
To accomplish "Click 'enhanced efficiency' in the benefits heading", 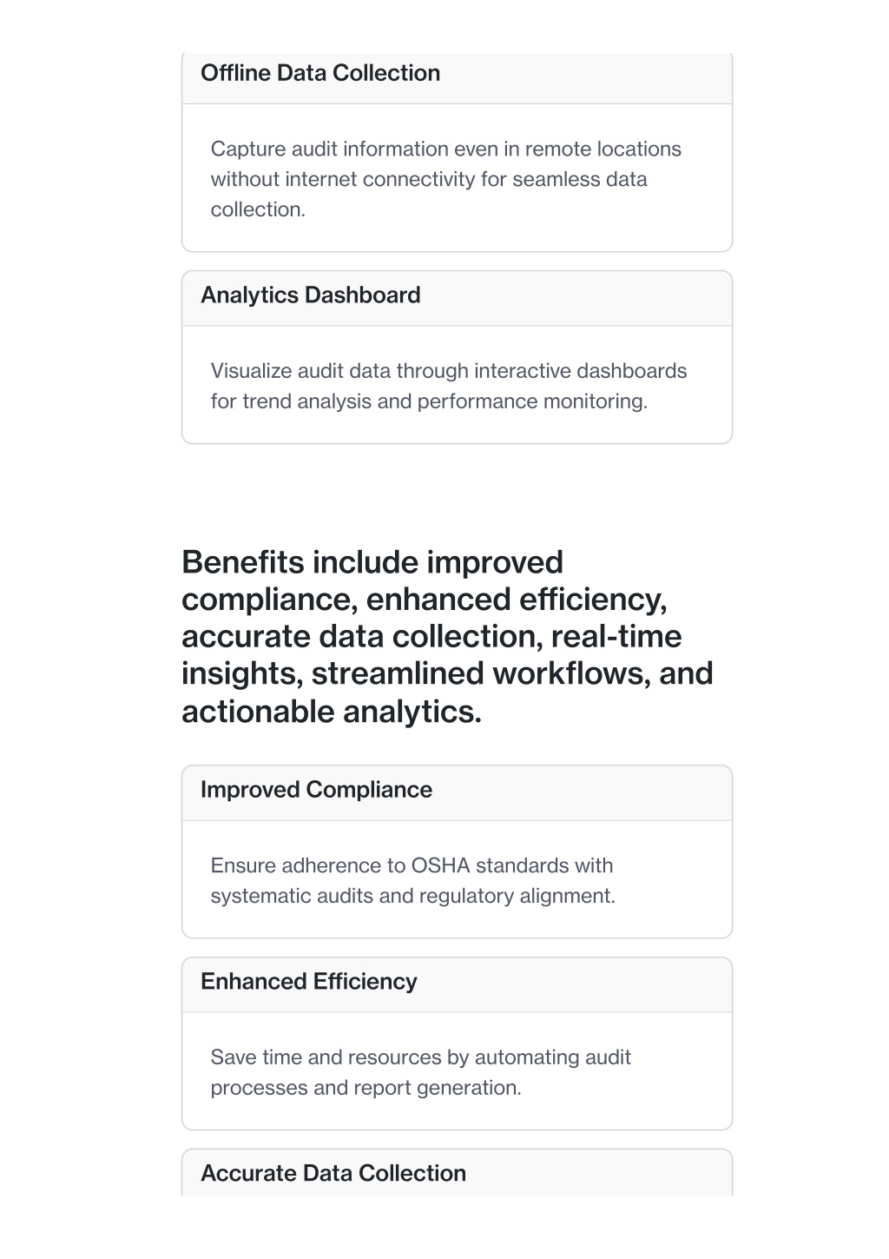I will 516,600.
